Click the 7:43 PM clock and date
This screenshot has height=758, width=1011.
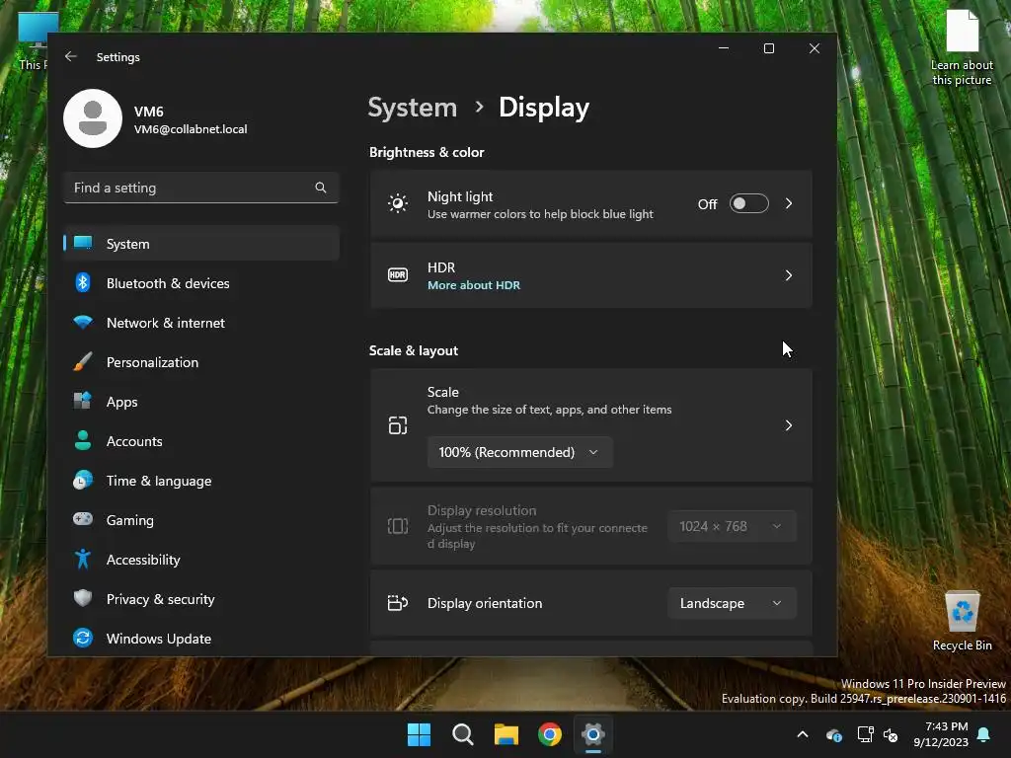[941, 734]
